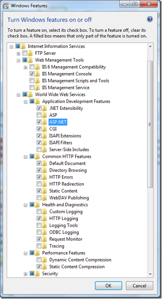Expand IIS 6 Management Compatibility node

26,67
